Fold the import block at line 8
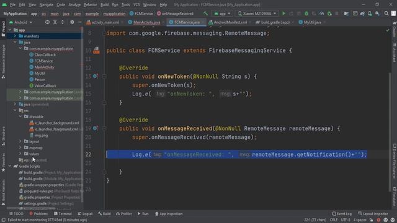 pos(104,33)
